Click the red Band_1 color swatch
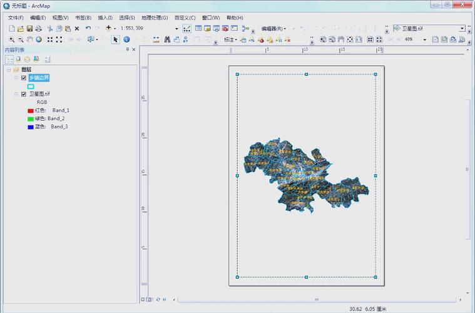The image size is (475, 313). pos(31,111)
